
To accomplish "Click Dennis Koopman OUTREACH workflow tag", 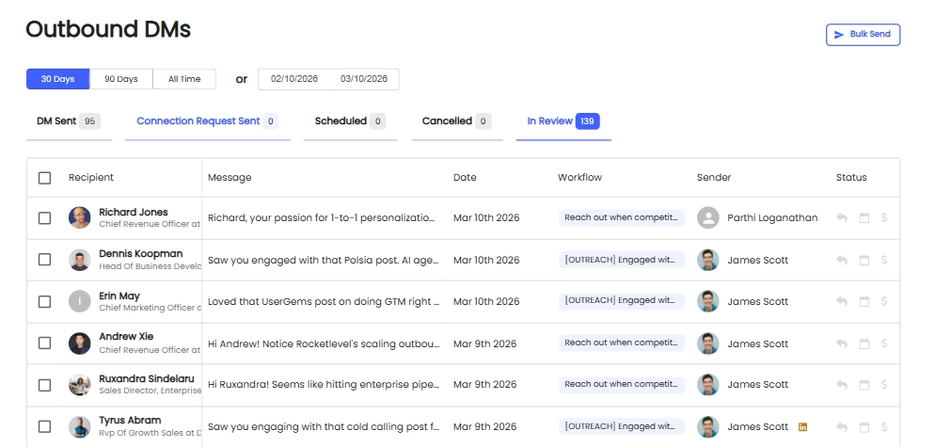I will coord(622,260).
